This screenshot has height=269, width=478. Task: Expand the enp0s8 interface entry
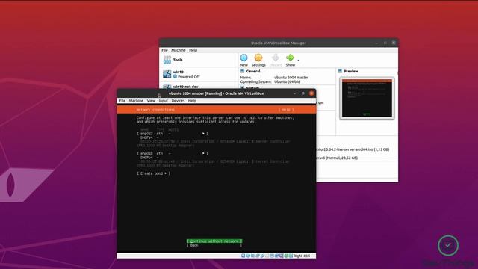(x=173, y=153)
